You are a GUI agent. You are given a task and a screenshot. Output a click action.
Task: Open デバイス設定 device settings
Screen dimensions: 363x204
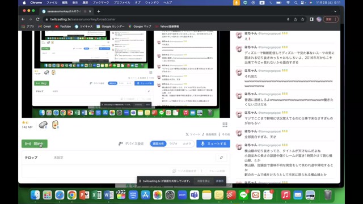click(x=131, y=143)
